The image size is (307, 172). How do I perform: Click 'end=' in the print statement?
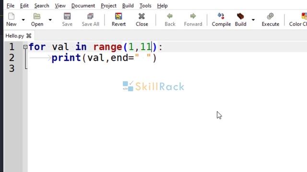(122, 58)
